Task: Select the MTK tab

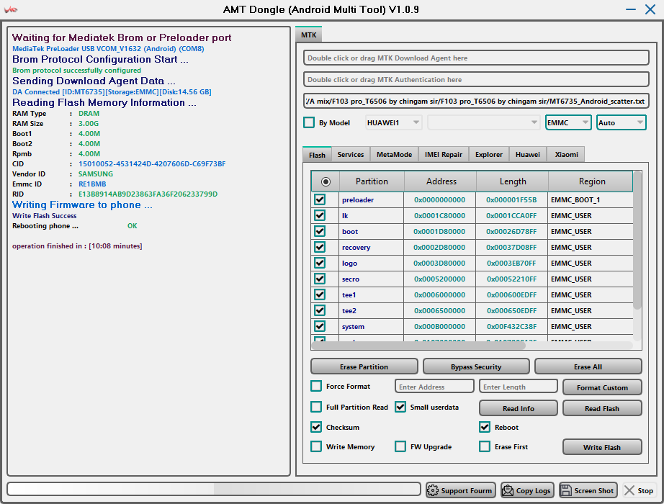Action: point(309,35)
